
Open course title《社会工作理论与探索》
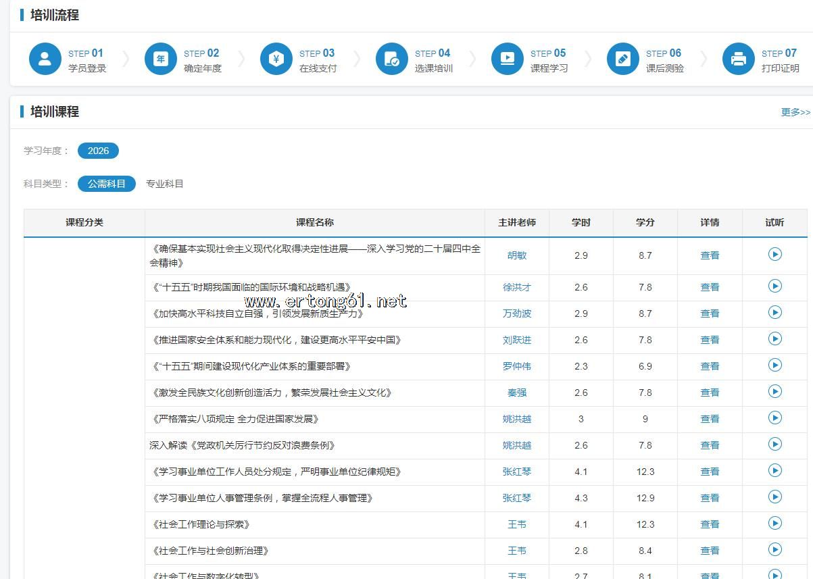[x=201, y=524]
